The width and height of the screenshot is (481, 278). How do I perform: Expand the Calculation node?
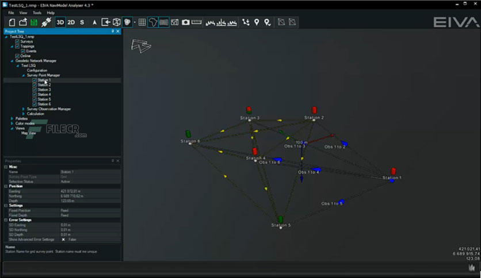pyautogui.click(x=24, y=114)
